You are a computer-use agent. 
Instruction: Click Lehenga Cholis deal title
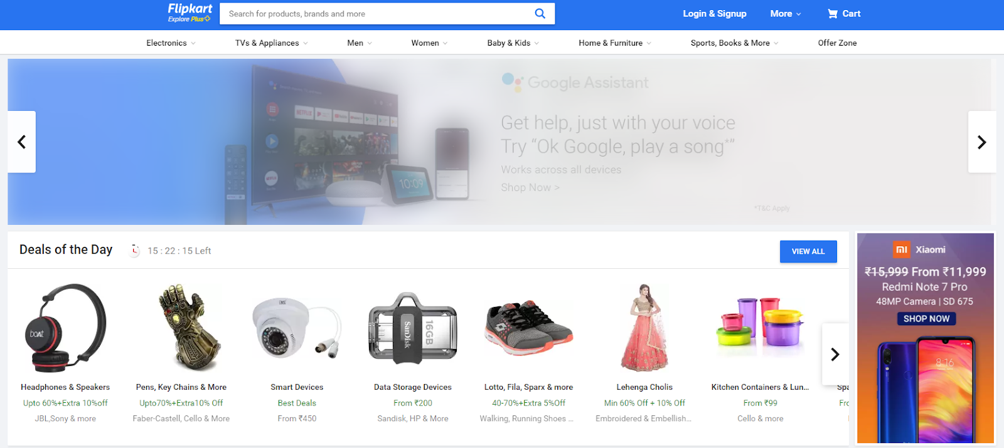click(x=644, y=387)
